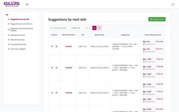Image resolution: width=179 pixels, height=112 pixels.
Task: Select the 2 SMALL SHIPMENTS suggestion text
Action: point(125,47)
